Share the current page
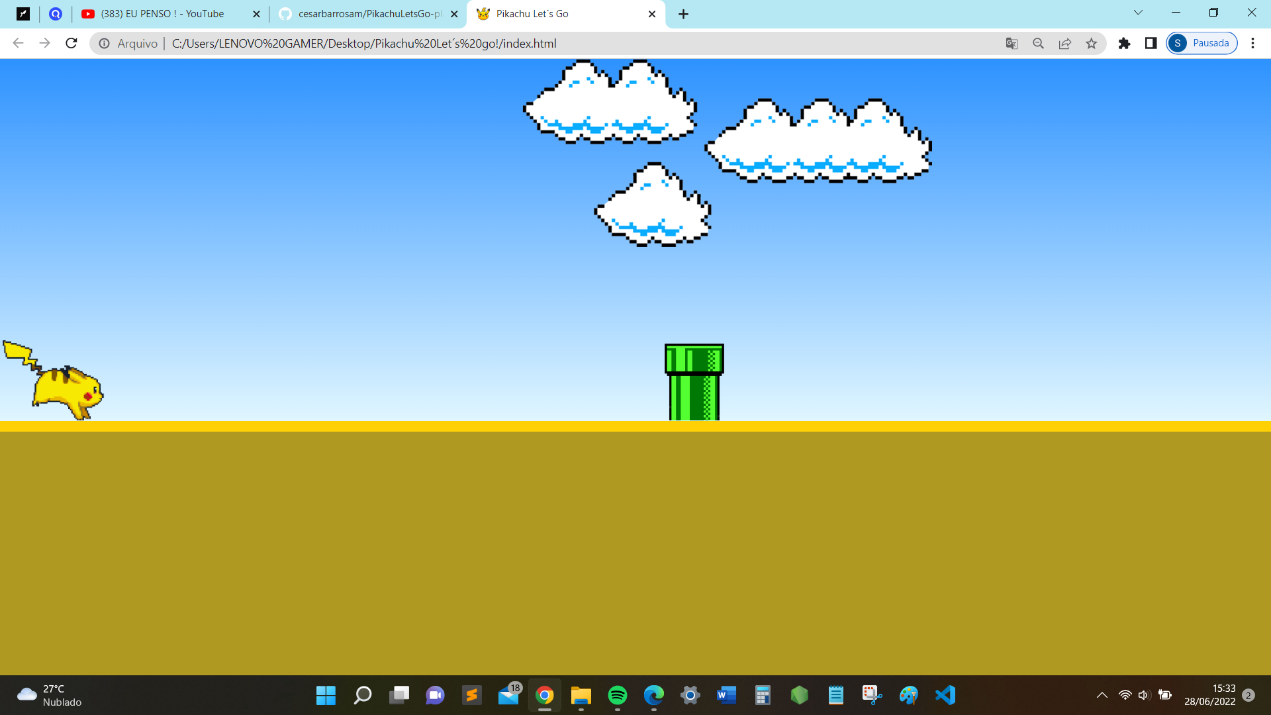1271x715 pixels. tap(1064, 43)
